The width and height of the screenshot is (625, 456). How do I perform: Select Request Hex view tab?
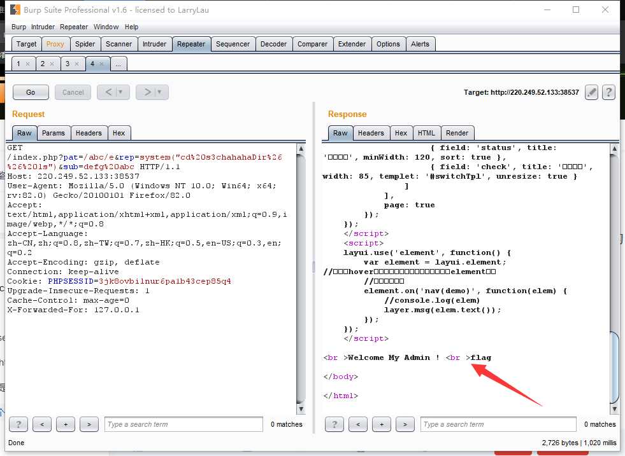[x=119, y=133]
